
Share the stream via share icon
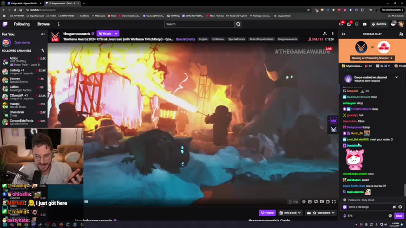click(x=325, y=34)
